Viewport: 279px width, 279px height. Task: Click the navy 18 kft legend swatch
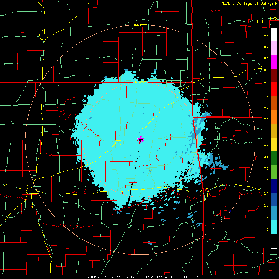pos(274,186)
